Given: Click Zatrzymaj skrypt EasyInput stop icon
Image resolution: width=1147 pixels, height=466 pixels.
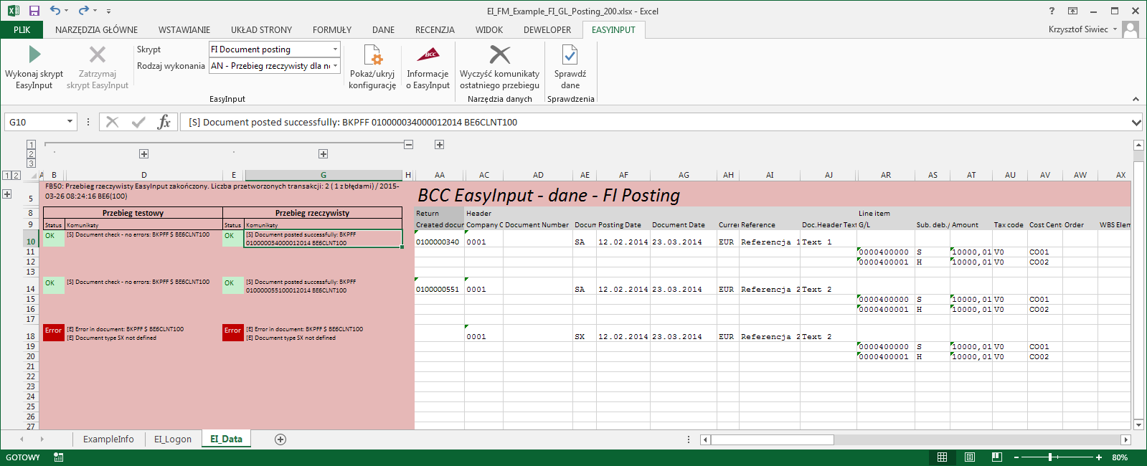Looking at the screenshot, I should coord(98,54).
